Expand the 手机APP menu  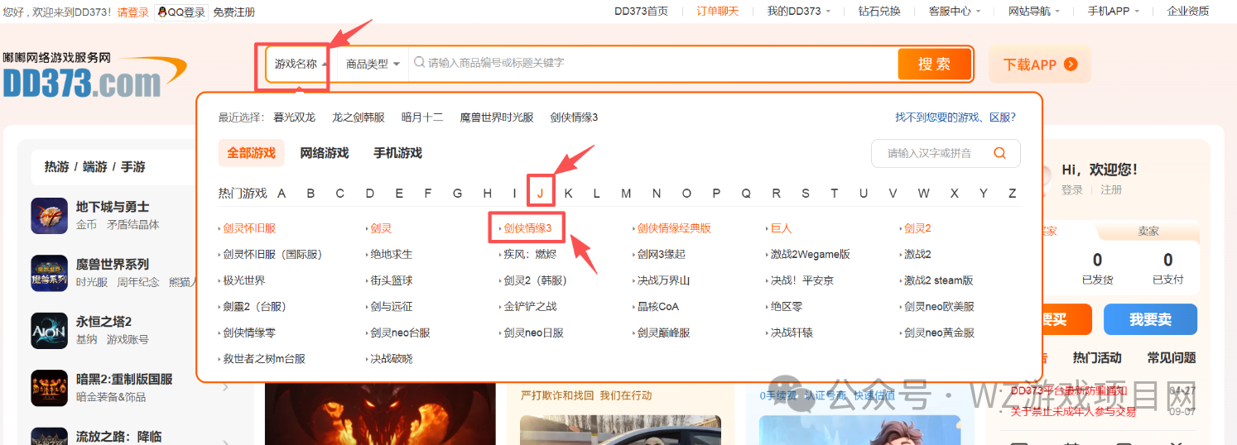click(1113, 11)
